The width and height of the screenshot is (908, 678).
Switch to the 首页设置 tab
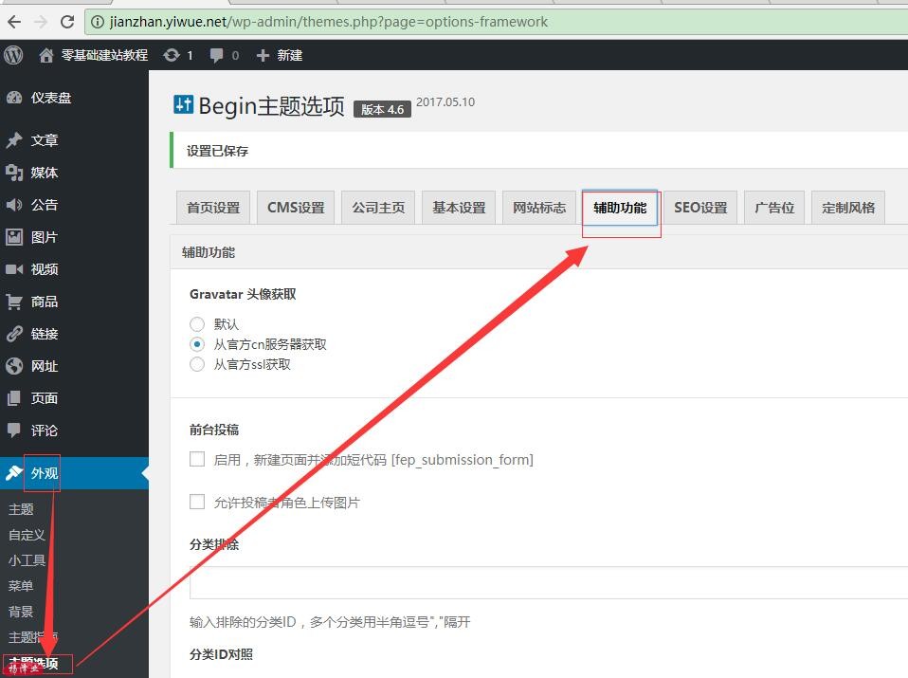tap(213, 208)
